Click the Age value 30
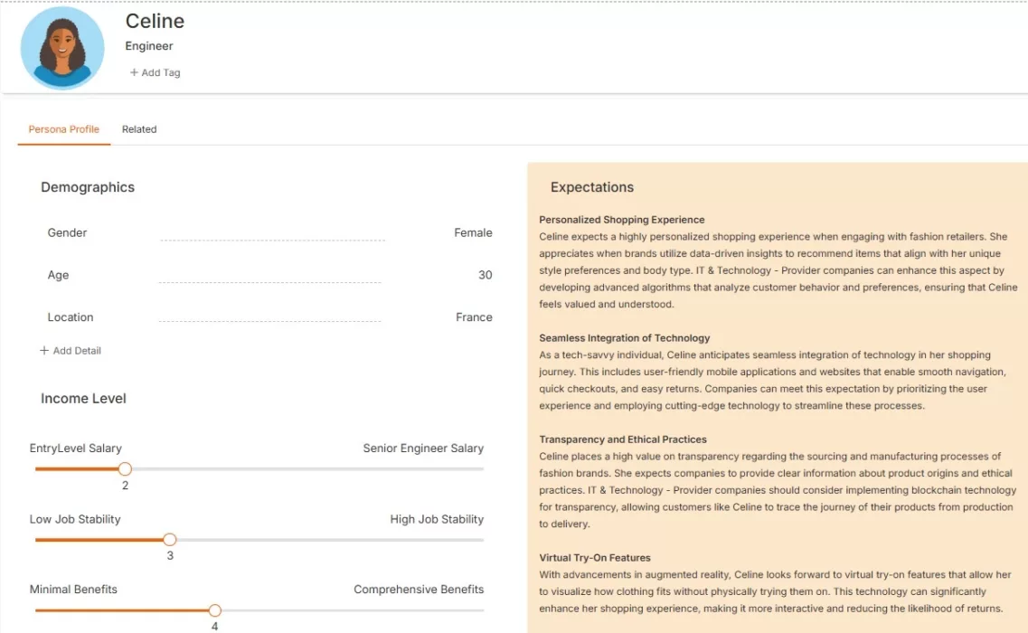The image size is (1028, 633). click(x=485, y=275)
